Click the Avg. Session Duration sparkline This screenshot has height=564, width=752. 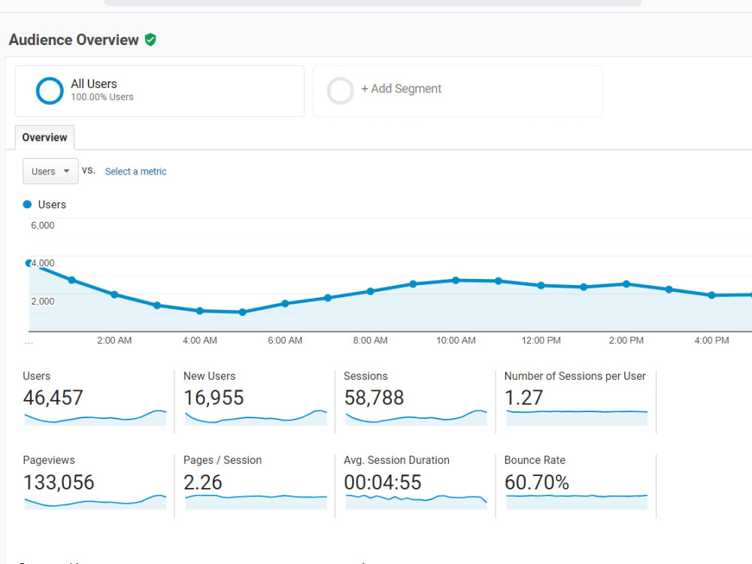point(417,502)
